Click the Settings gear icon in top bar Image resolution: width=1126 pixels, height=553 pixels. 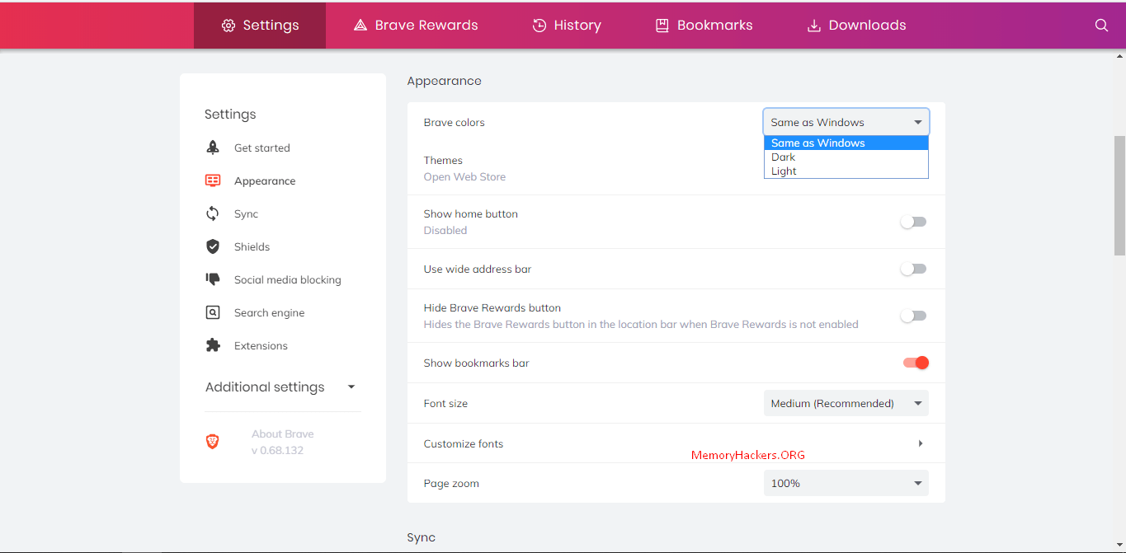228,26
